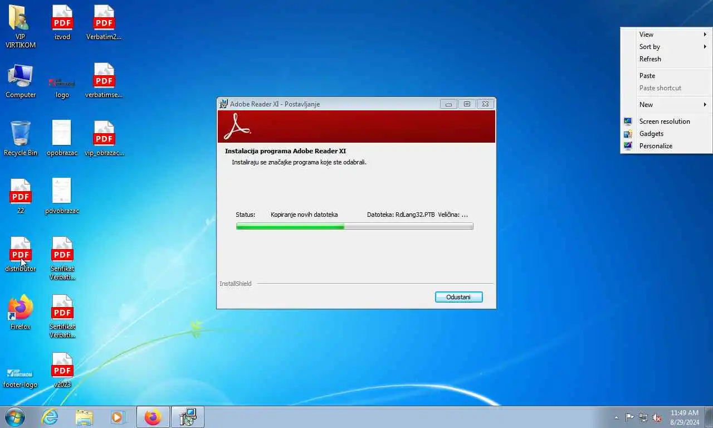Expand the New submenu

point(667,105)
